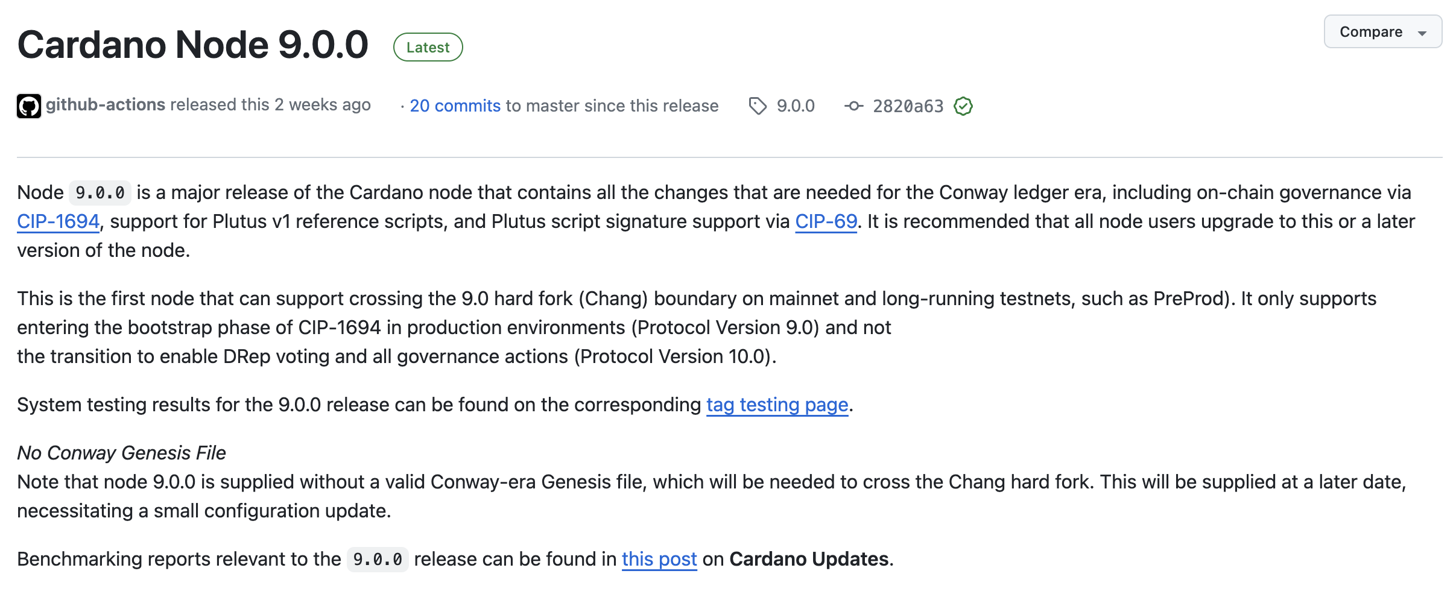Select the Cardano Node 9.0.0 title
Viewport: 1456px width, 597px height.
pyautogui.click(x=193, y=43)
